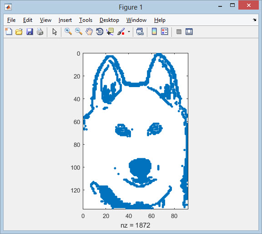Activate the Zoom Out magnifier tool
The height and width of the screenshot is (234, 262).
[79, 31]
